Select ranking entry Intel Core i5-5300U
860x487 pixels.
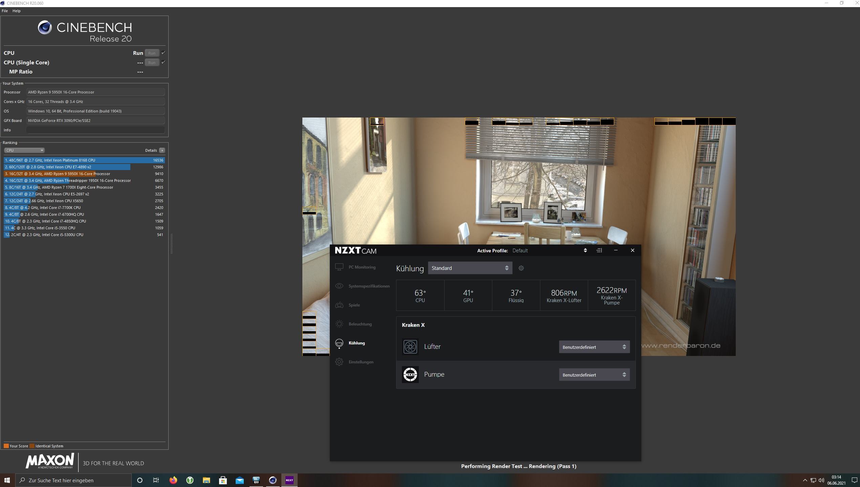pos(84,234)
